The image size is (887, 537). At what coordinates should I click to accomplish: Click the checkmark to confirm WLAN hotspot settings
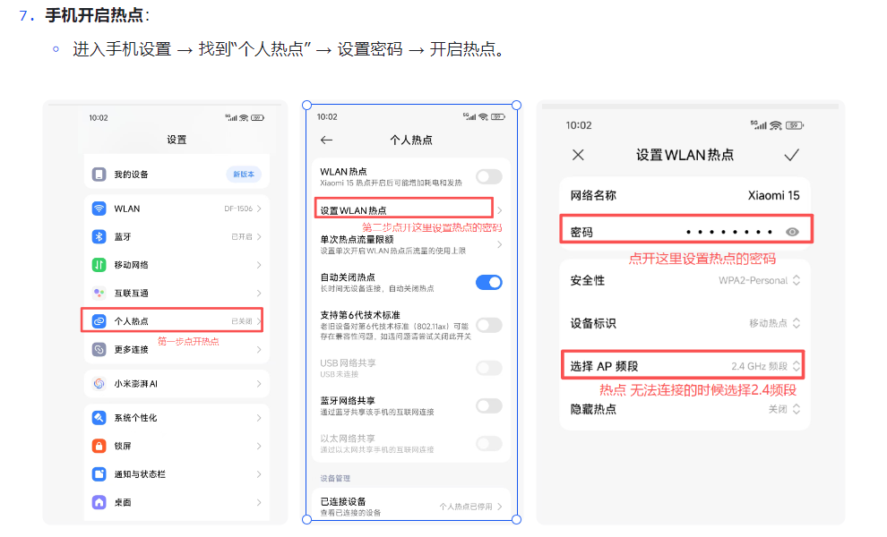791,155
